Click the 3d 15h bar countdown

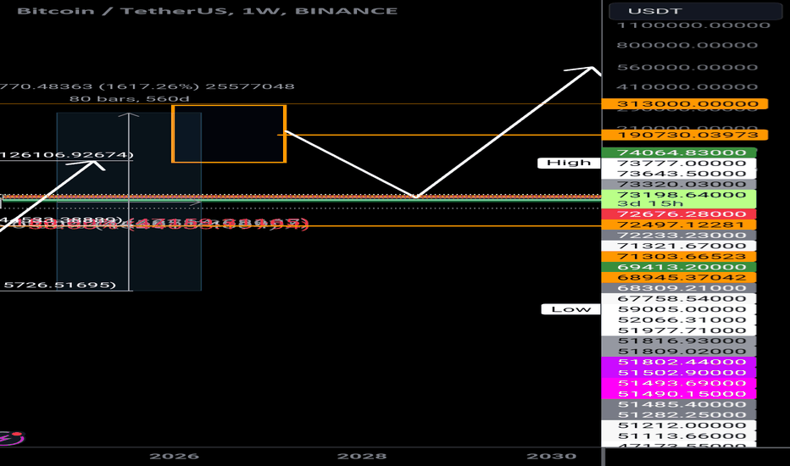(650, 203)
